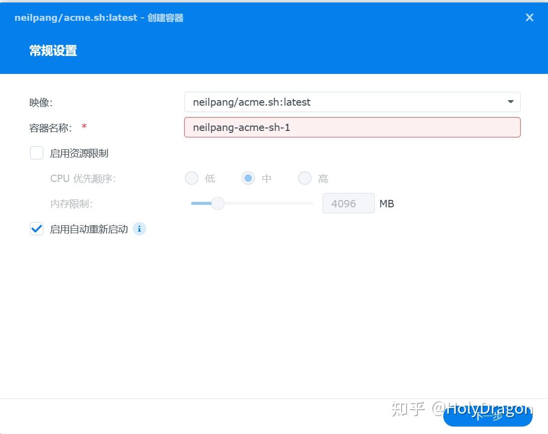Open the neilpang/acme.sh:latest image dropdown

[510, 102]
